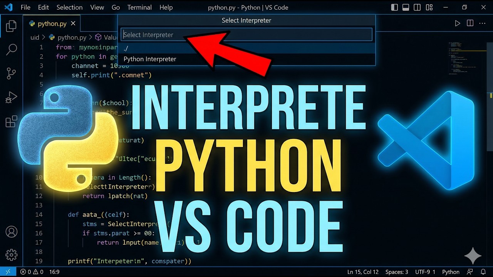493x277 pixels.
Task: Split the editor to the right
Action: [470, 23]
